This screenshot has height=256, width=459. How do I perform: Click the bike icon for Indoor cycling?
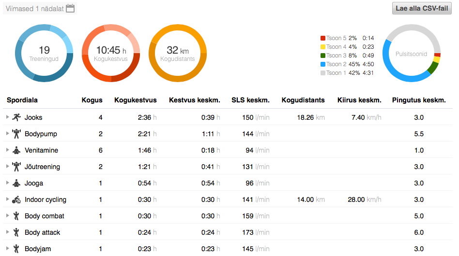point(17,199)
